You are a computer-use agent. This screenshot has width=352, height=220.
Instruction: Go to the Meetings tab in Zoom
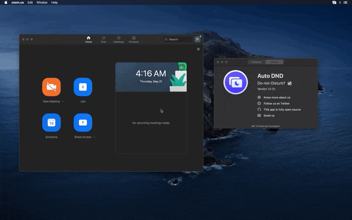[x=118, y=39]
